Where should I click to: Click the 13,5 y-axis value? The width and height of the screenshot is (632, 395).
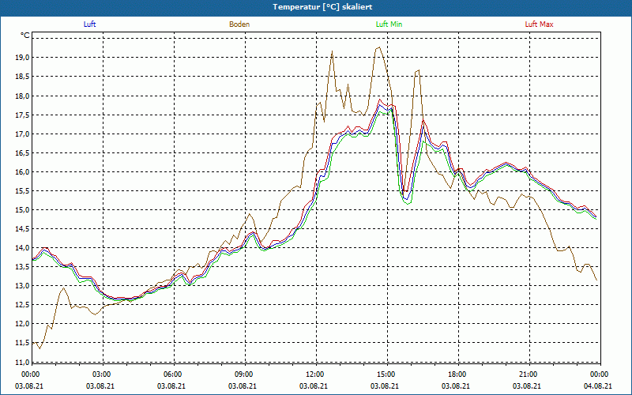(x=23, y=267)
